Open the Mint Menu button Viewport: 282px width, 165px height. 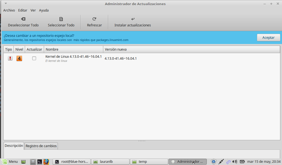[x=10, y=162]
